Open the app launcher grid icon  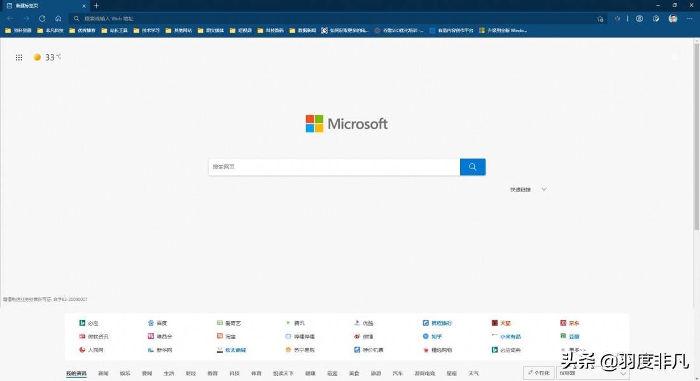[18, 57]
